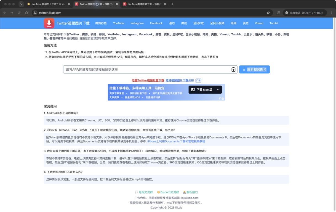Open the 陌陌 navigation item

click(233, 23)
